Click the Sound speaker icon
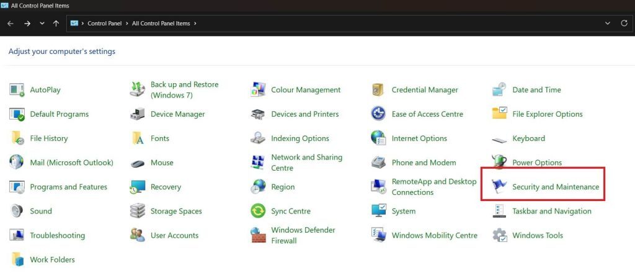Image resolution: width=635 pixels, height=273 pixels. click(17, 211)
